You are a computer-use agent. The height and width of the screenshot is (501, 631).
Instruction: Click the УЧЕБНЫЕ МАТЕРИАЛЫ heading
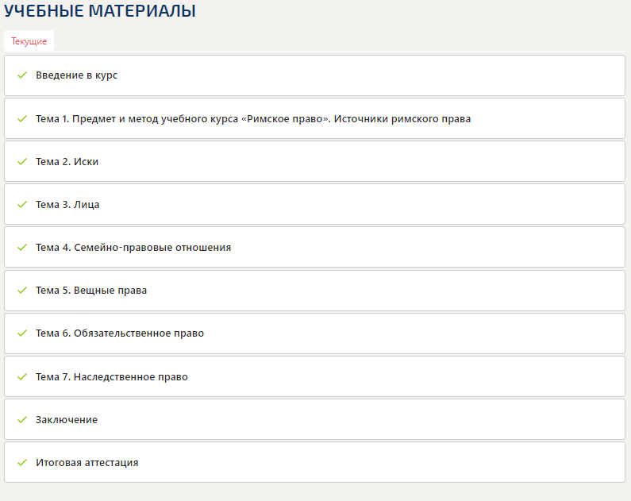pos(100,11)
